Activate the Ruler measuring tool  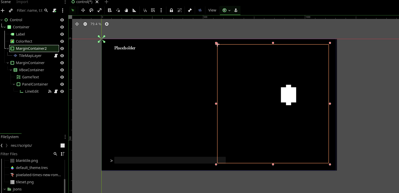134,10
